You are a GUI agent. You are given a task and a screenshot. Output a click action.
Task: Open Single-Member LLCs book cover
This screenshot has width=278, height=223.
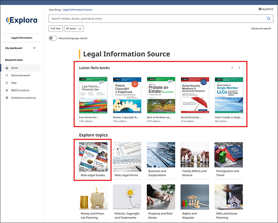tap(229, 95)
